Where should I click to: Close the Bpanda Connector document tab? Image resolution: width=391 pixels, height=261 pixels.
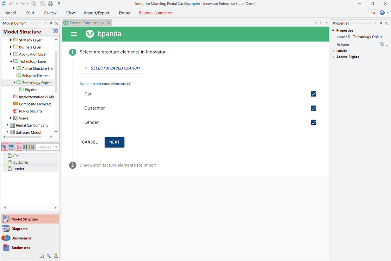coord(109,23)
